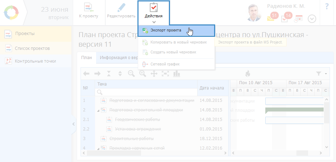336x162 pixels.
Task: Switch to the План tab
Action: coord(86,58)
